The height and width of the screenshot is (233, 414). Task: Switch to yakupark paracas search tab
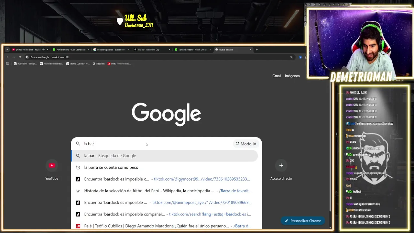pos(111,50)
